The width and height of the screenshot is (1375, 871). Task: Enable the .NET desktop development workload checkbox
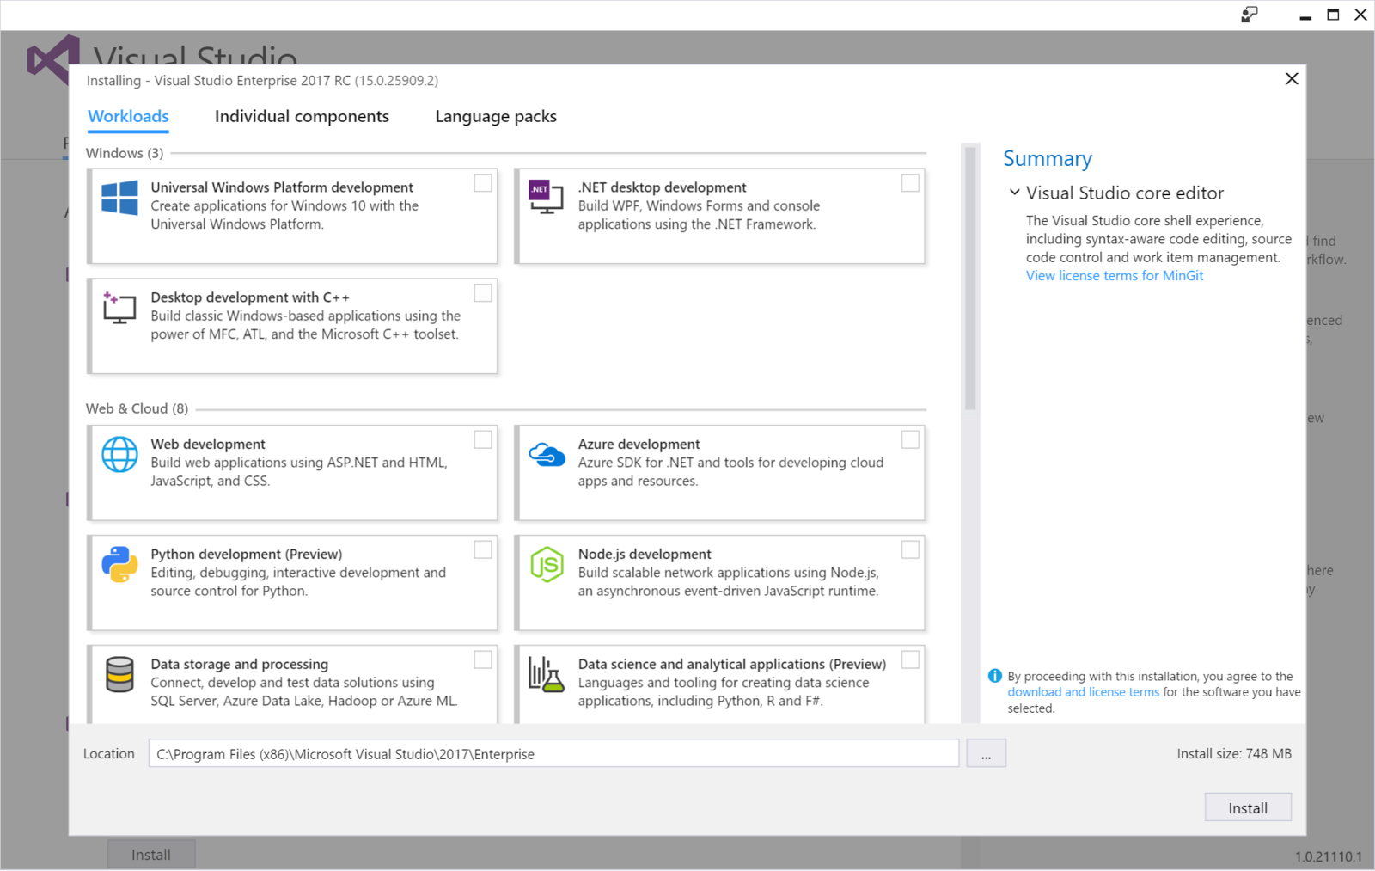pos(910,183)
